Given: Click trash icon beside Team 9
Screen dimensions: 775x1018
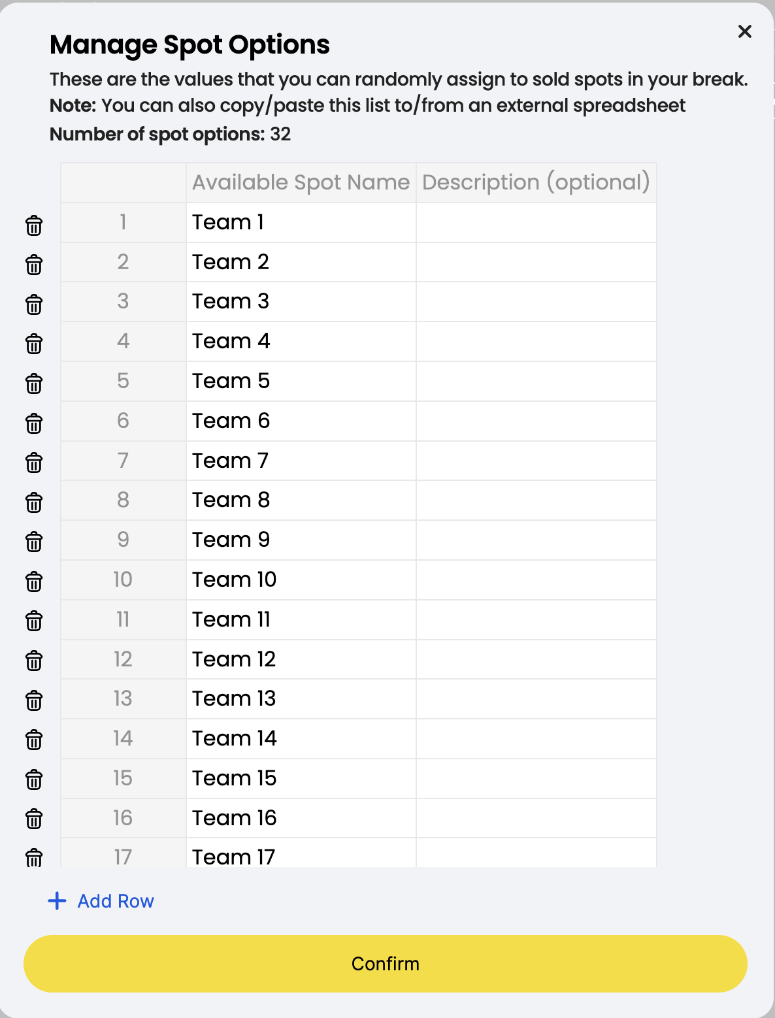Looking at the screenshot, I should pyautogui.click(x=34, y=542).
